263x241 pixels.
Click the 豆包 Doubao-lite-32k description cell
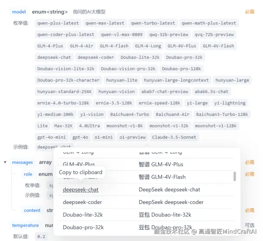pos(165,215)
